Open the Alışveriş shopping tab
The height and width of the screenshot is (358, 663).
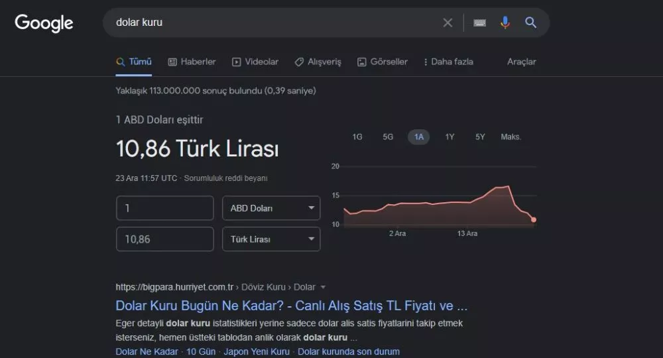(318, 62)
